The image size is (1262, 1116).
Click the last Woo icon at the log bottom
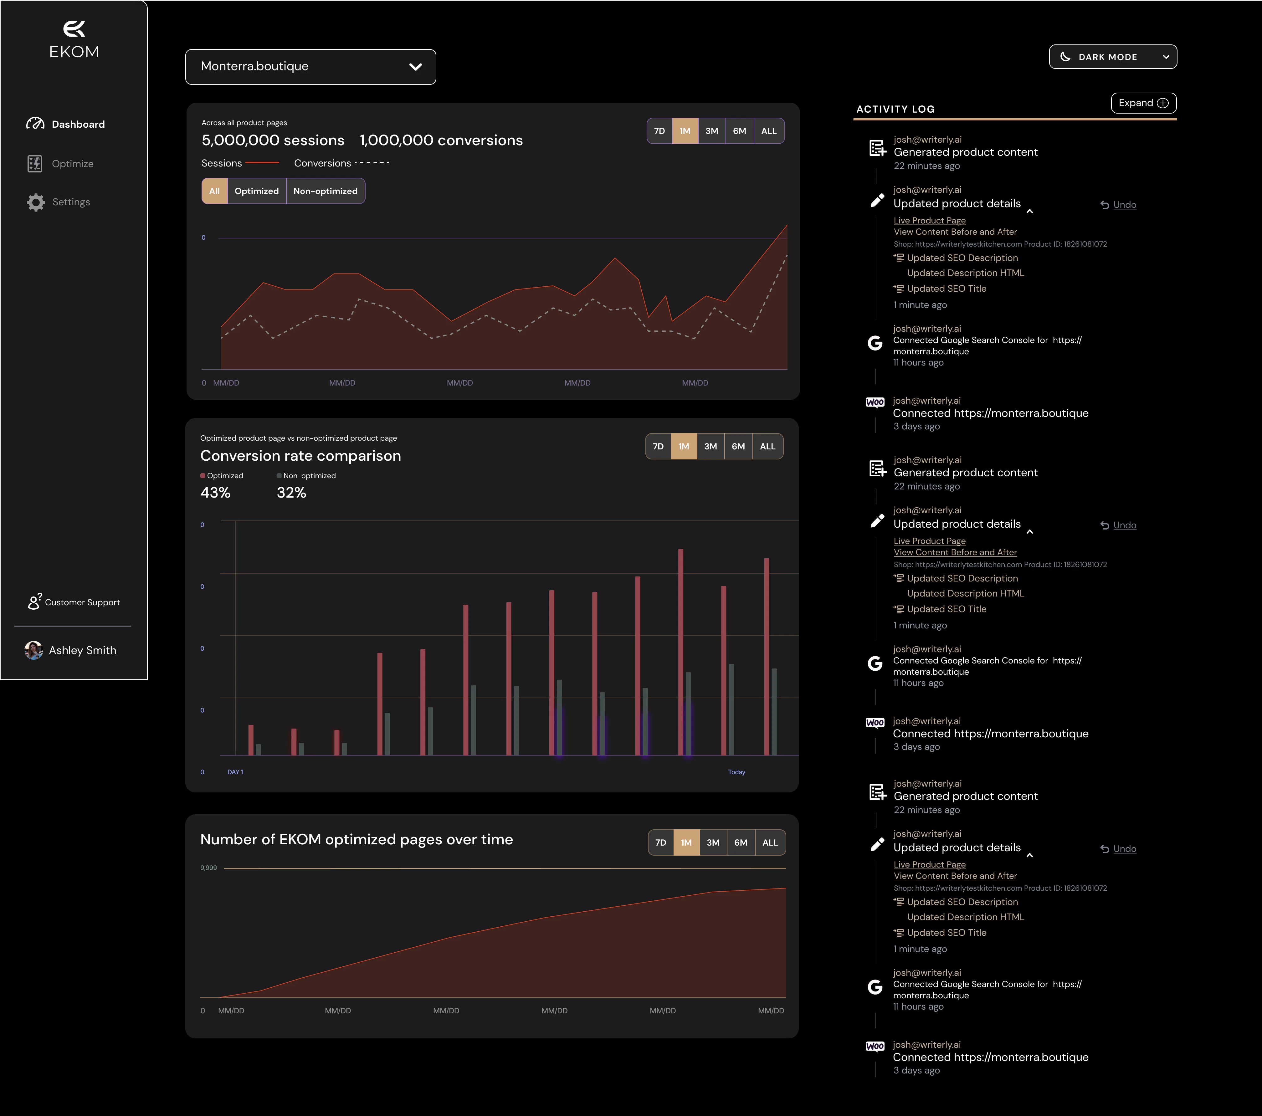[875, 1046]
